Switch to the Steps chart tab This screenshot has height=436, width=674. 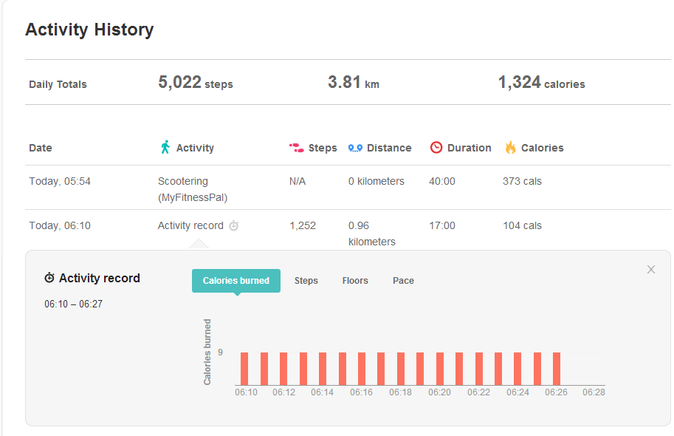point(306,281)
